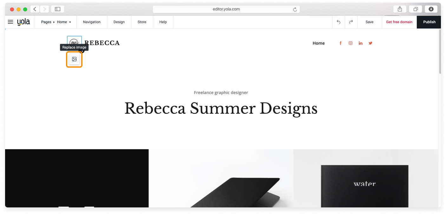446x215 pixels.
Task: Click the Replace image icon
Action: (x=74, y=59)
